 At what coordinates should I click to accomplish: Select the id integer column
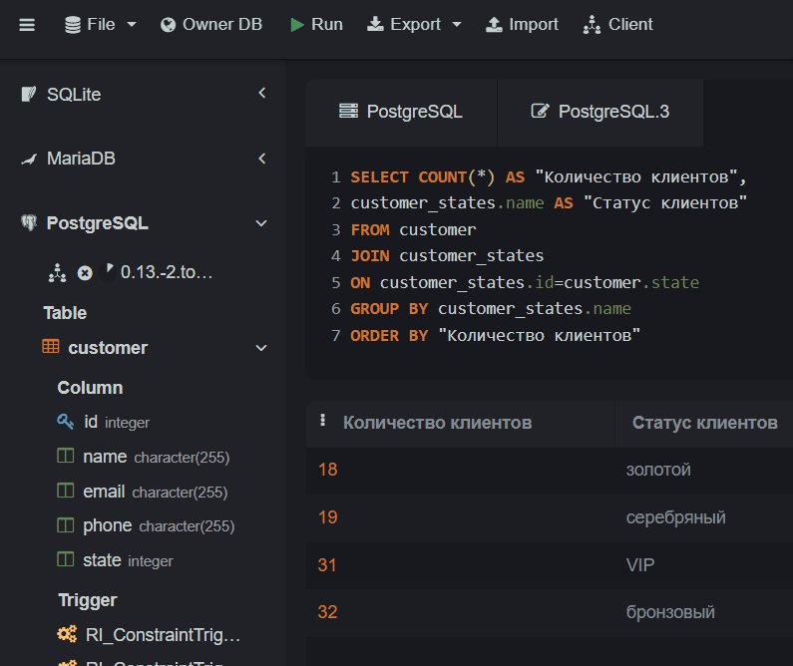[x=117, y=422]
